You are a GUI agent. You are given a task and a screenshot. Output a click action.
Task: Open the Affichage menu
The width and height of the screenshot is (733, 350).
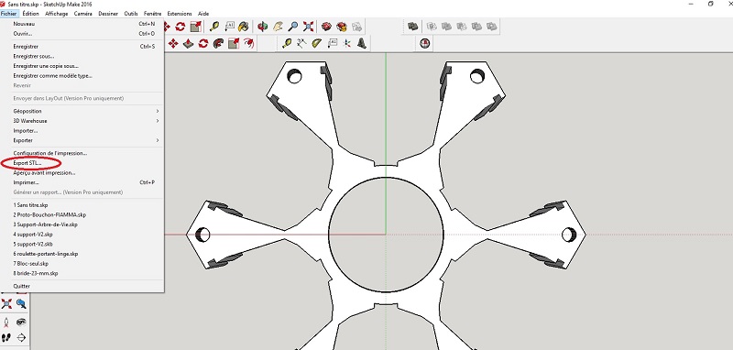pyautogui.click(x=57, y=14)
